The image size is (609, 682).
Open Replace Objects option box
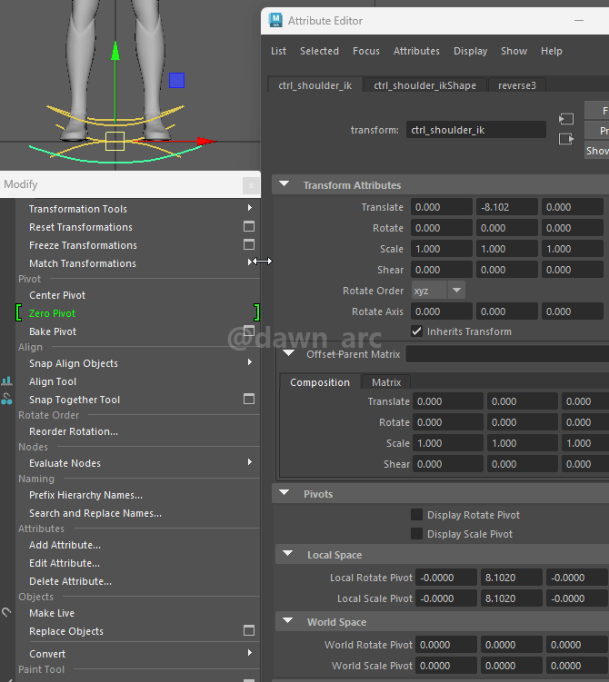tap(249, 630)
